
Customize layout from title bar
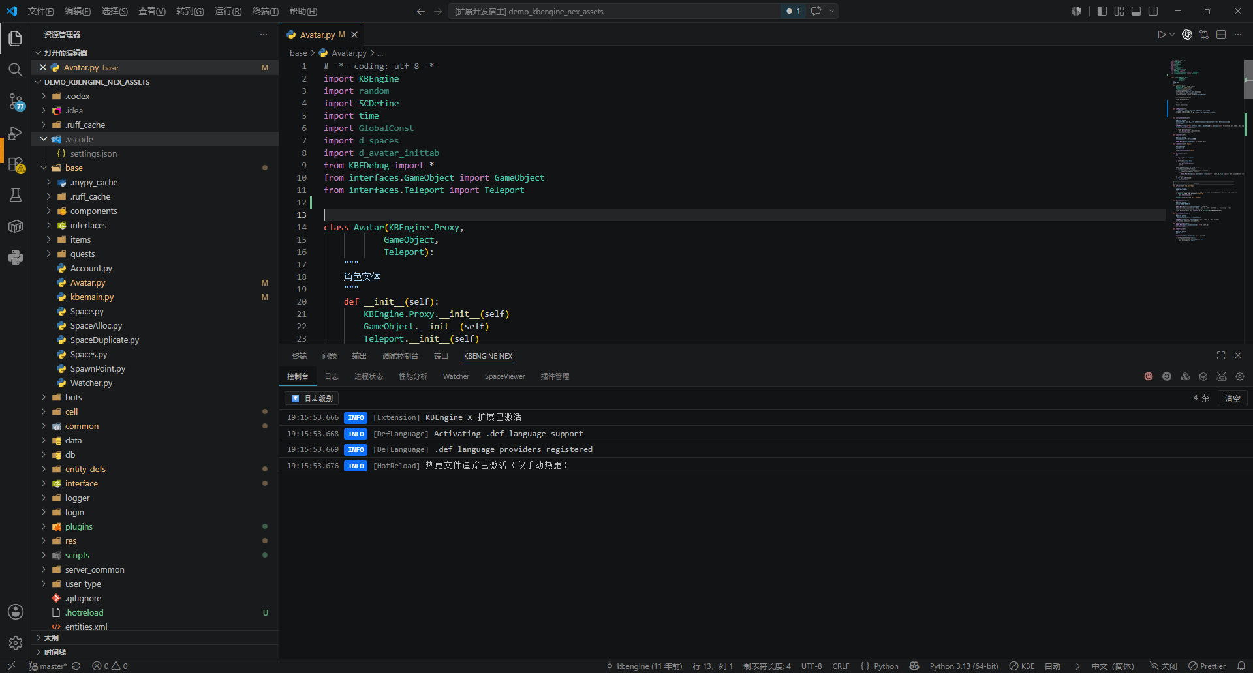tap(1119, 11)
